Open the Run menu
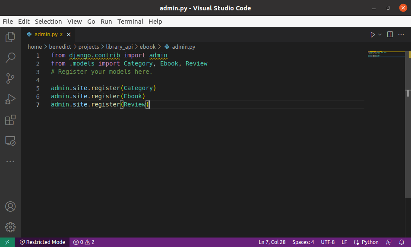The image size is (411, 247). pyautogui.click(x=106, y=22)
